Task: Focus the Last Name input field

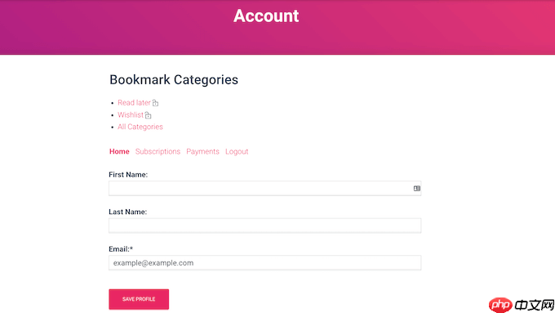Action: click(264, 226)
